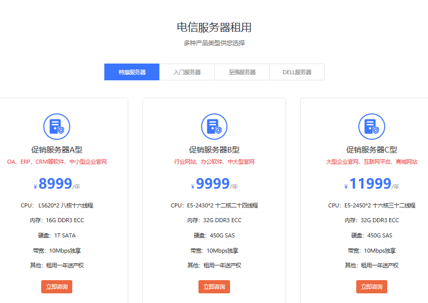Click 硬盘: 450G SAS in C型 card
Viewport: 428px width, 303px height.
pos(372,235)
